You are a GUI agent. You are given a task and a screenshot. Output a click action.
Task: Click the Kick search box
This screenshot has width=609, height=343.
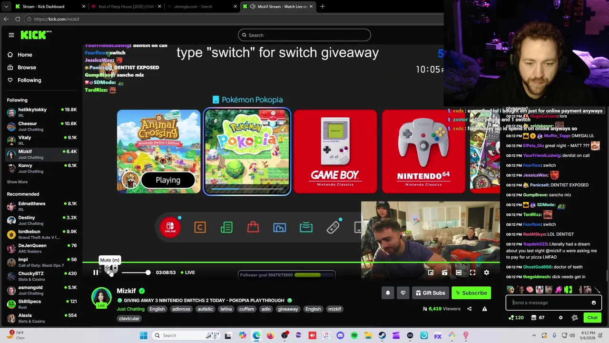[304, 35]
